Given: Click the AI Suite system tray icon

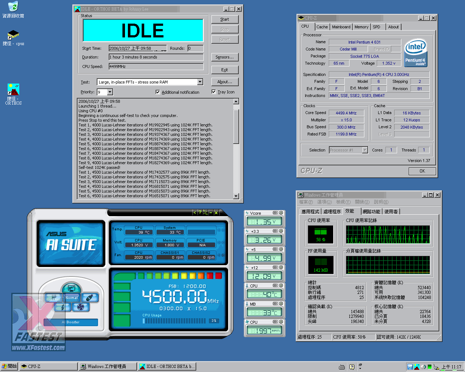Looking at the screenshot, I should [x=410, y=367].
